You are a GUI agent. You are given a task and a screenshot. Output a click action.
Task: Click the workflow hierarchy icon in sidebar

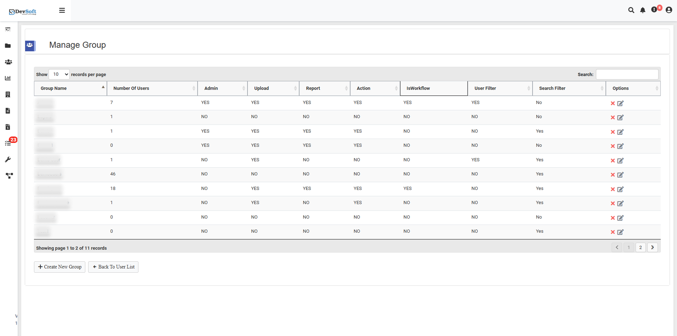[x=8, y=176]
